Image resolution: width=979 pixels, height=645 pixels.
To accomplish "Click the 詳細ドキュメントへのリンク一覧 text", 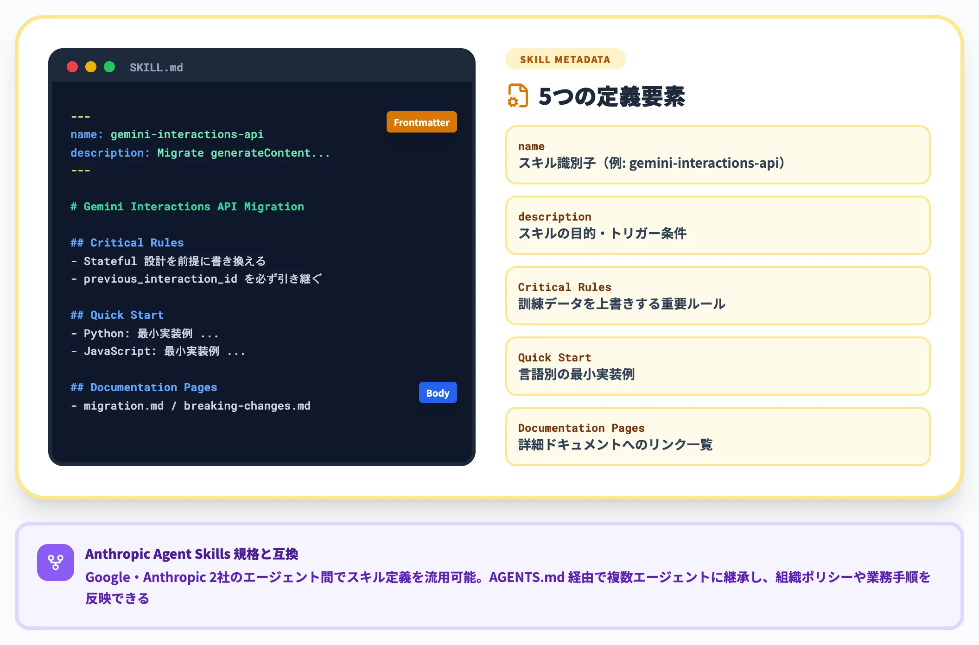I will [616, 445].
